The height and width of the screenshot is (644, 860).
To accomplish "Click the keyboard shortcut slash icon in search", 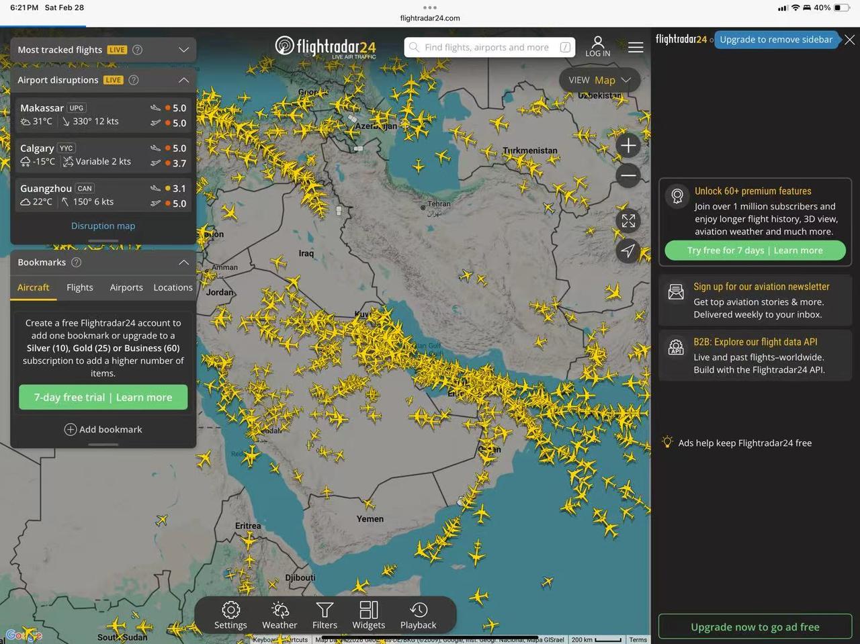I will coord(566,47).
